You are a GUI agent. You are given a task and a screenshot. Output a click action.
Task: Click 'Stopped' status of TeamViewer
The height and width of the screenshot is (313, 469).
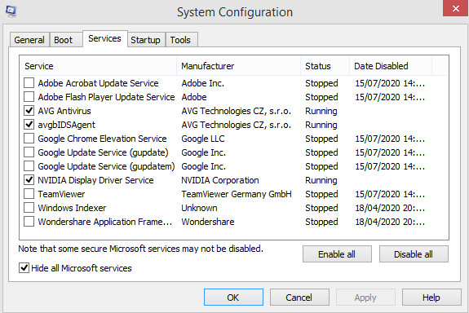tap(321, 194)
